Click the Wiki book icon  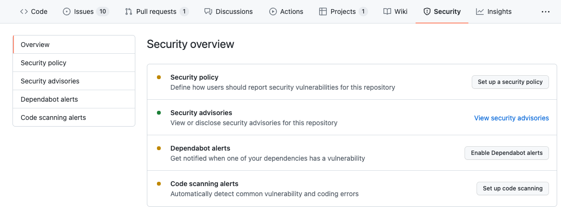click(387, 12)
